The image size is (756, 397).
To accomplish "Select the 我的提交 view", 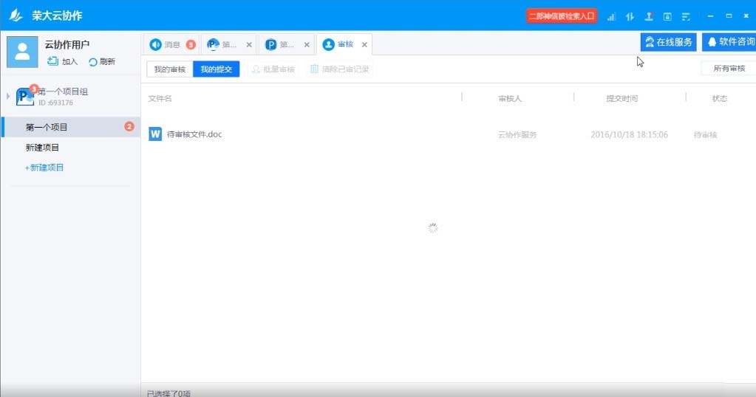I will click(217, 69).
